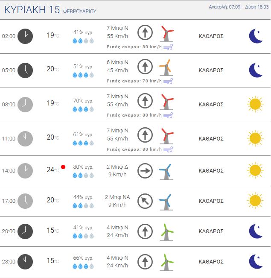The image size is (271, 278).
Task: Click the 02:00 dark clock icon
Action: [x=25, y=36]
